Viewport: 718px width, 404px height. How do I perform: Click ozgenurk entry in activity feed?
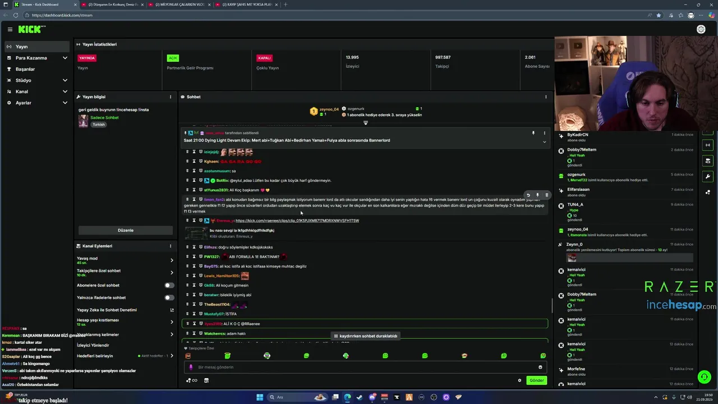tap(625, 177)
